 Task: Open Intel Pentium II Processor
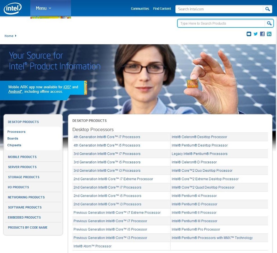pyautogui.click(x=194, y=213)
